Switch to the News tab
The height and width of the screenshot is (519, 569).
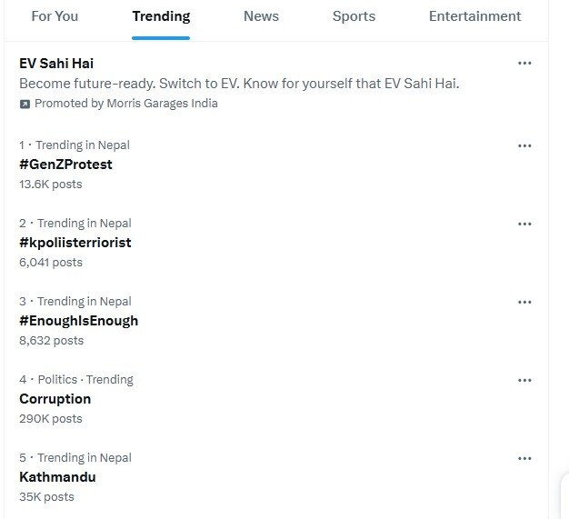point(261,16)
